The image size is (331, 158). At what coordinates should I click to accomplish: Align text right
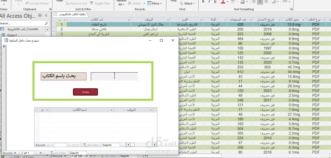tap(266, 2)
